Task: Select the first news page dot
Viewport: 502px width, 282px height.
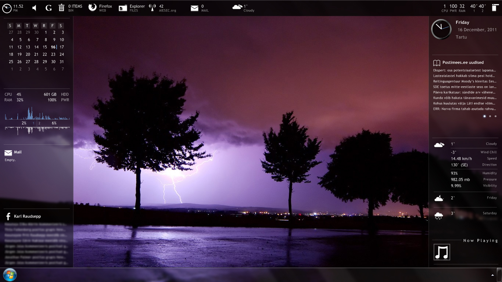Action: coord(484,116)
